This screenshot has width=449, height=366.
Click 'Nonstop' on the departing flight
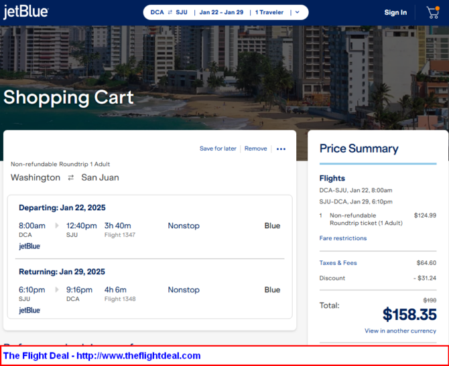[x=184, y=225]
